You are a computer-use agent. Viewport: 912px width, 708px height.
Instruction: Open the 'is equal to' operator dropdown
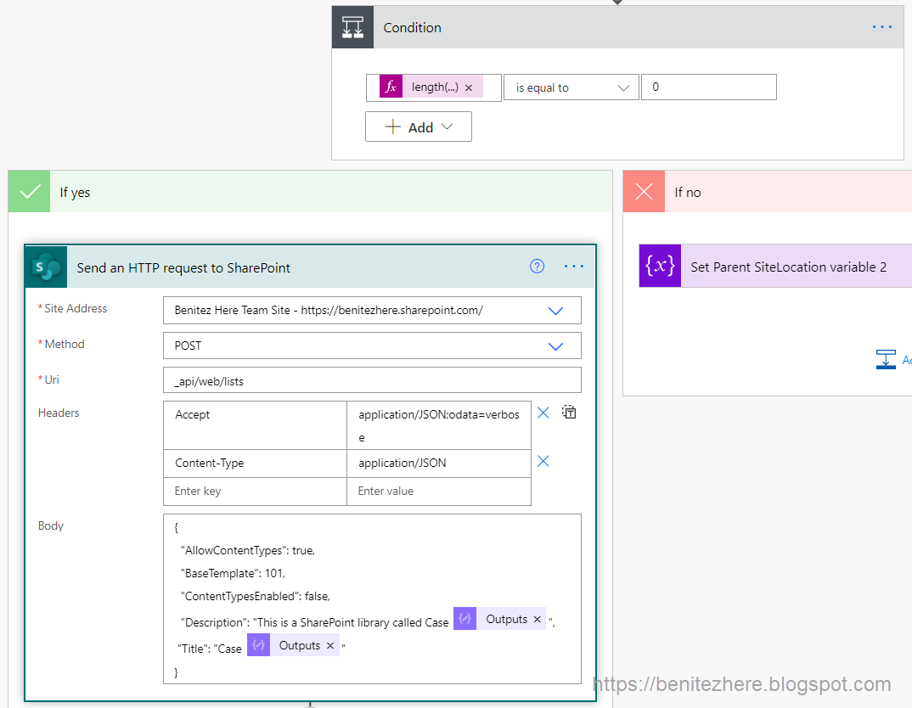pyautogui.click(x=571, y=87)
